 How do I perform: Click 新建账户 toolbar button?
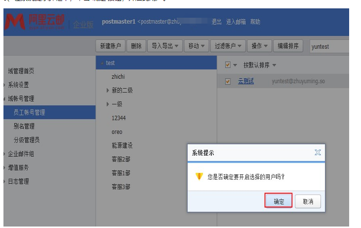(110, 46)
